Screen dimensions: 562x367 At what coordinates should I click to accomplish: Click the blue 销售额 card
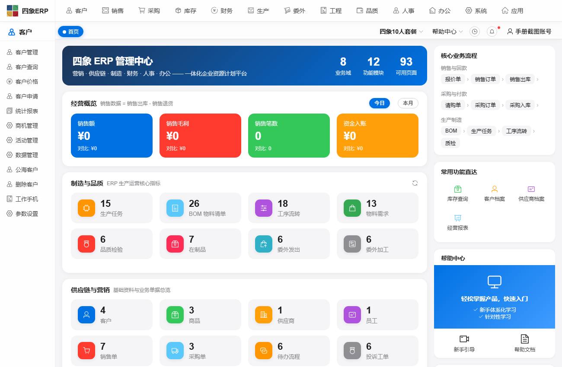tap(112, 136)
